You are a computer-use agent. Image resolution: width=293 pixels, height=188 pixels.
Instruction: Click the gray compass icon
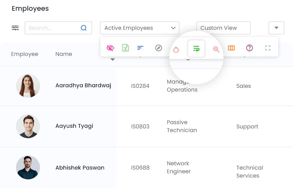point(159,48)
